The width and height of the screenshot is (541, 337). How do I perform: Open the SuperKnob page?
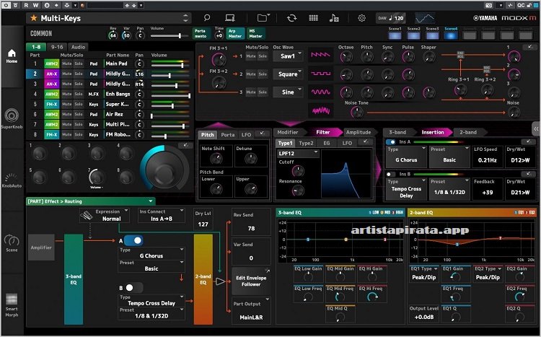pyautogui.click(x=12, y=118)
